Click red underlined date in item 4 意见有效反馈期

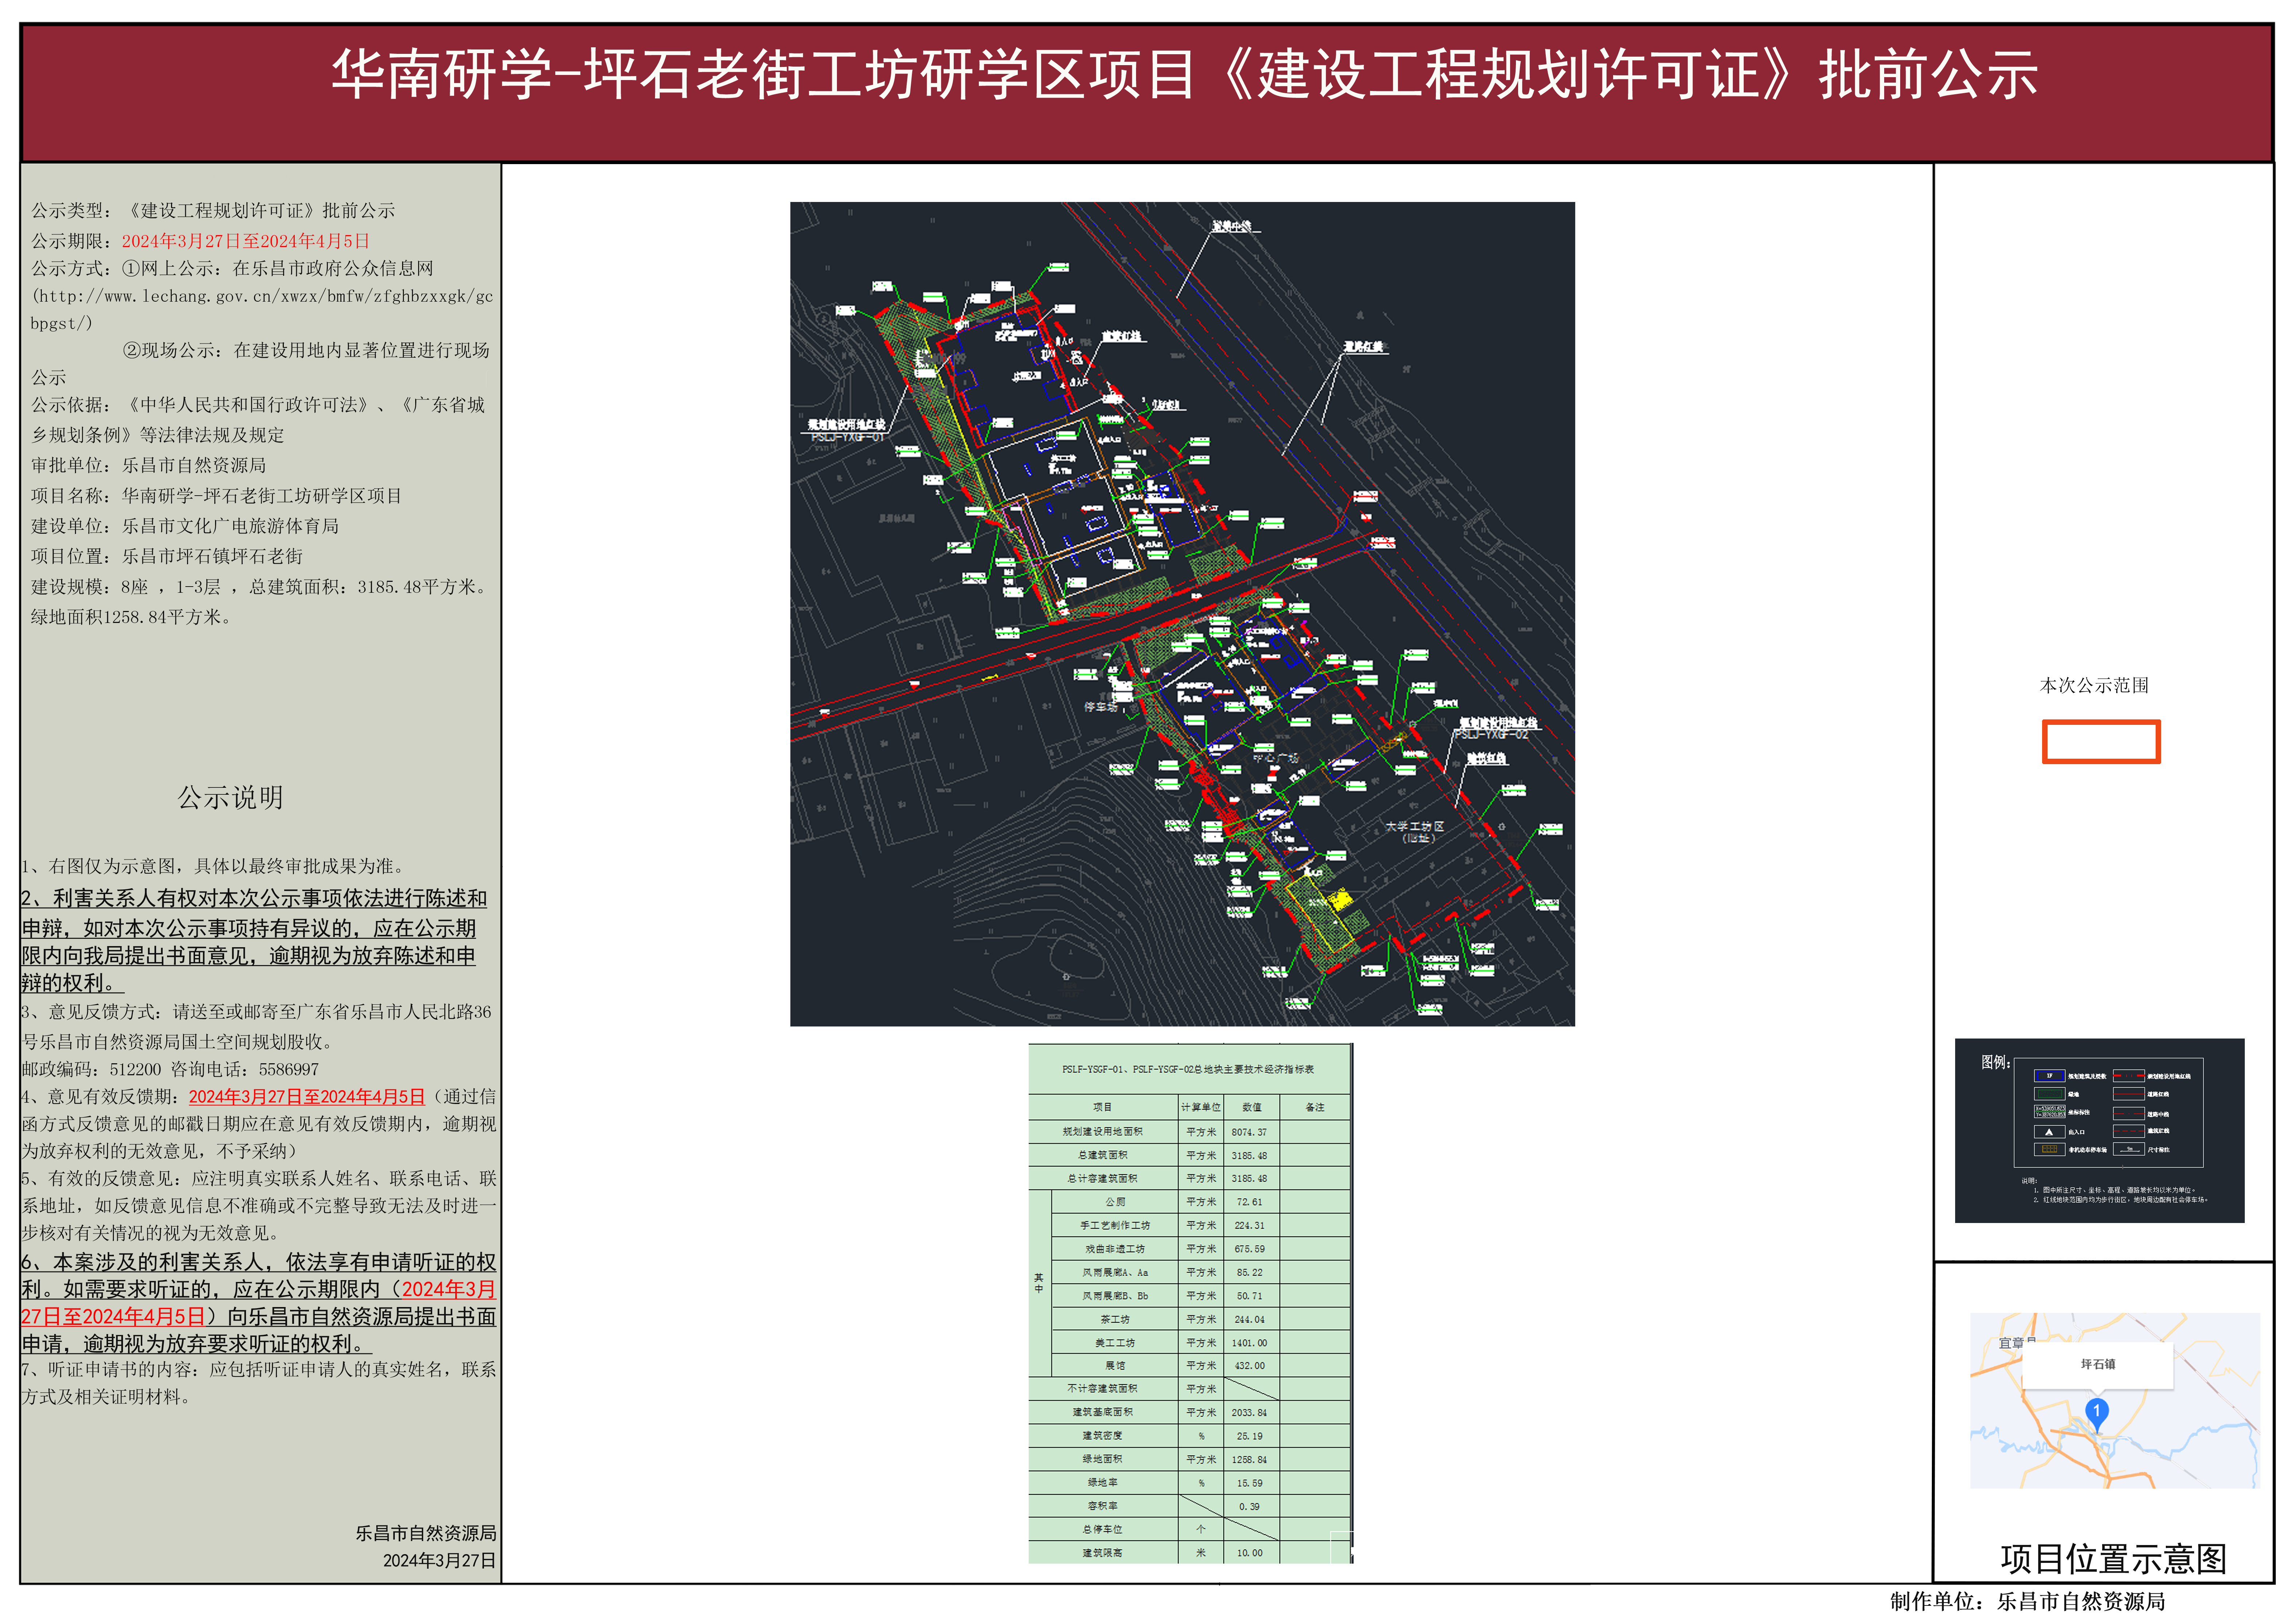coord(307,1097)
